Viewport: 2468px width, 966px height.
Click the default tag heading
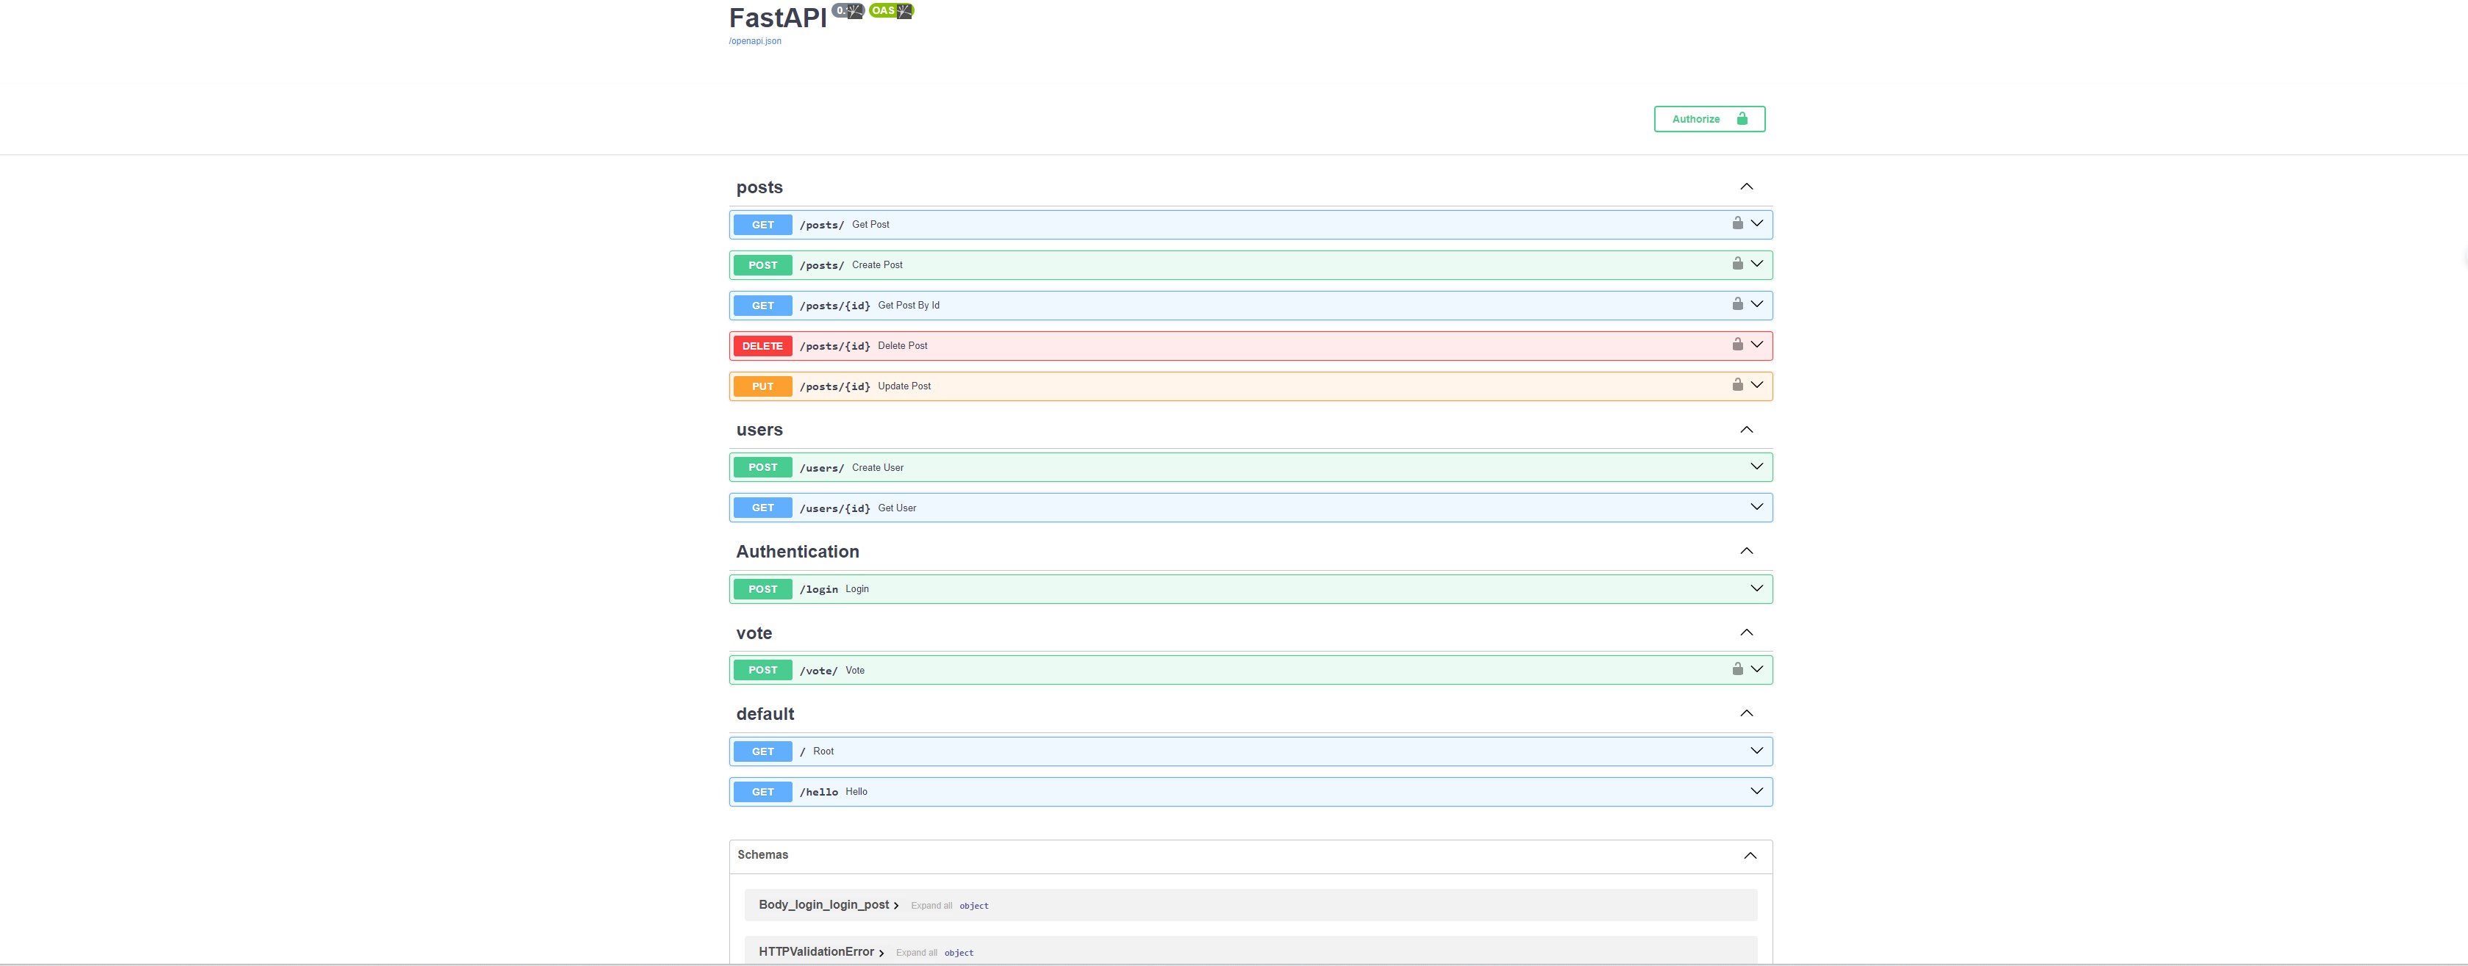pos(765,714)
